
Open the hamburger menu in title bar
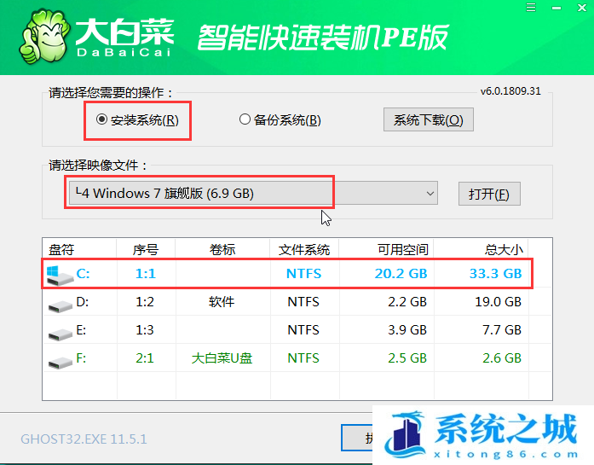pyautogui.click(x=531, y=7)
